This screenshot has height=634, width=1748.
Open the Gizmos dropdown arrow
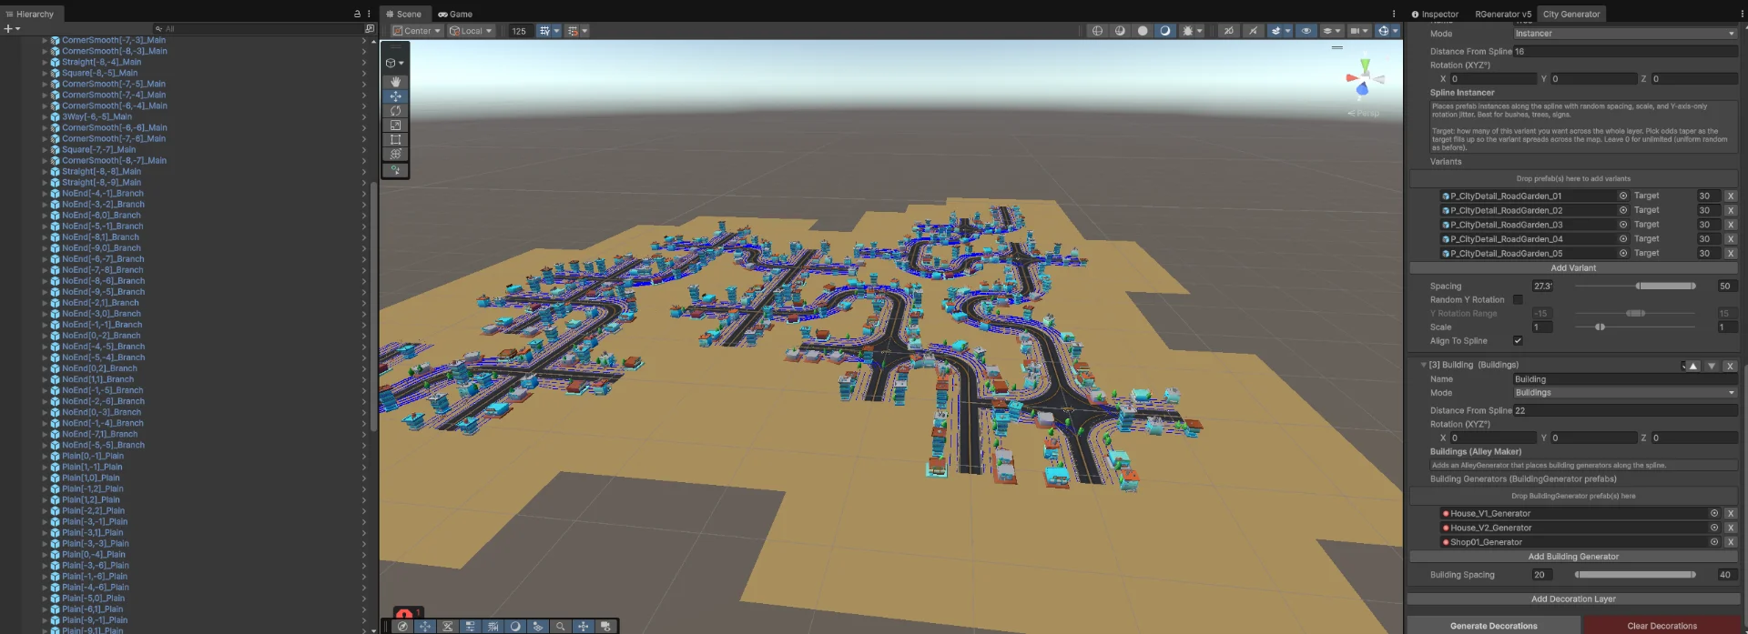pyautogui.click(x=1396, y=31)
